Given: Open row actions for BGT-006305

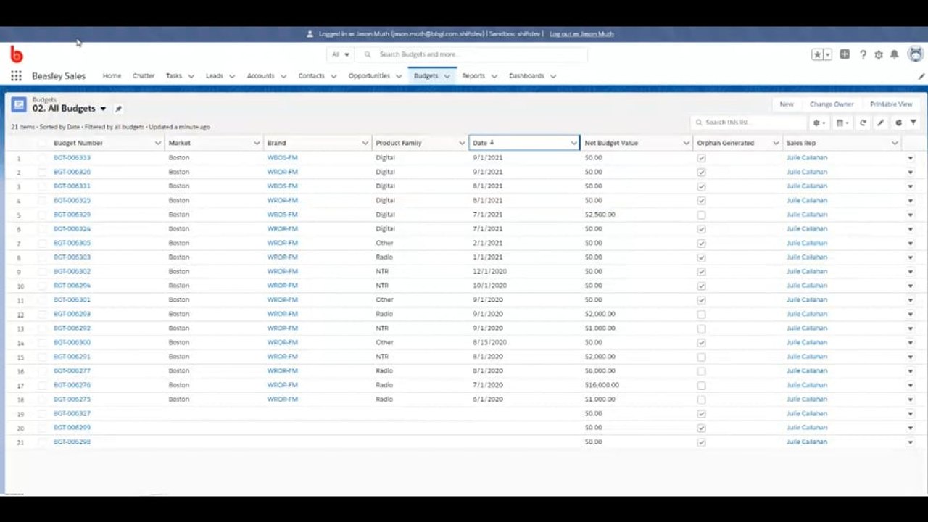Looking at the screenshot, I should pyautogui.click(x=911, y=243).
